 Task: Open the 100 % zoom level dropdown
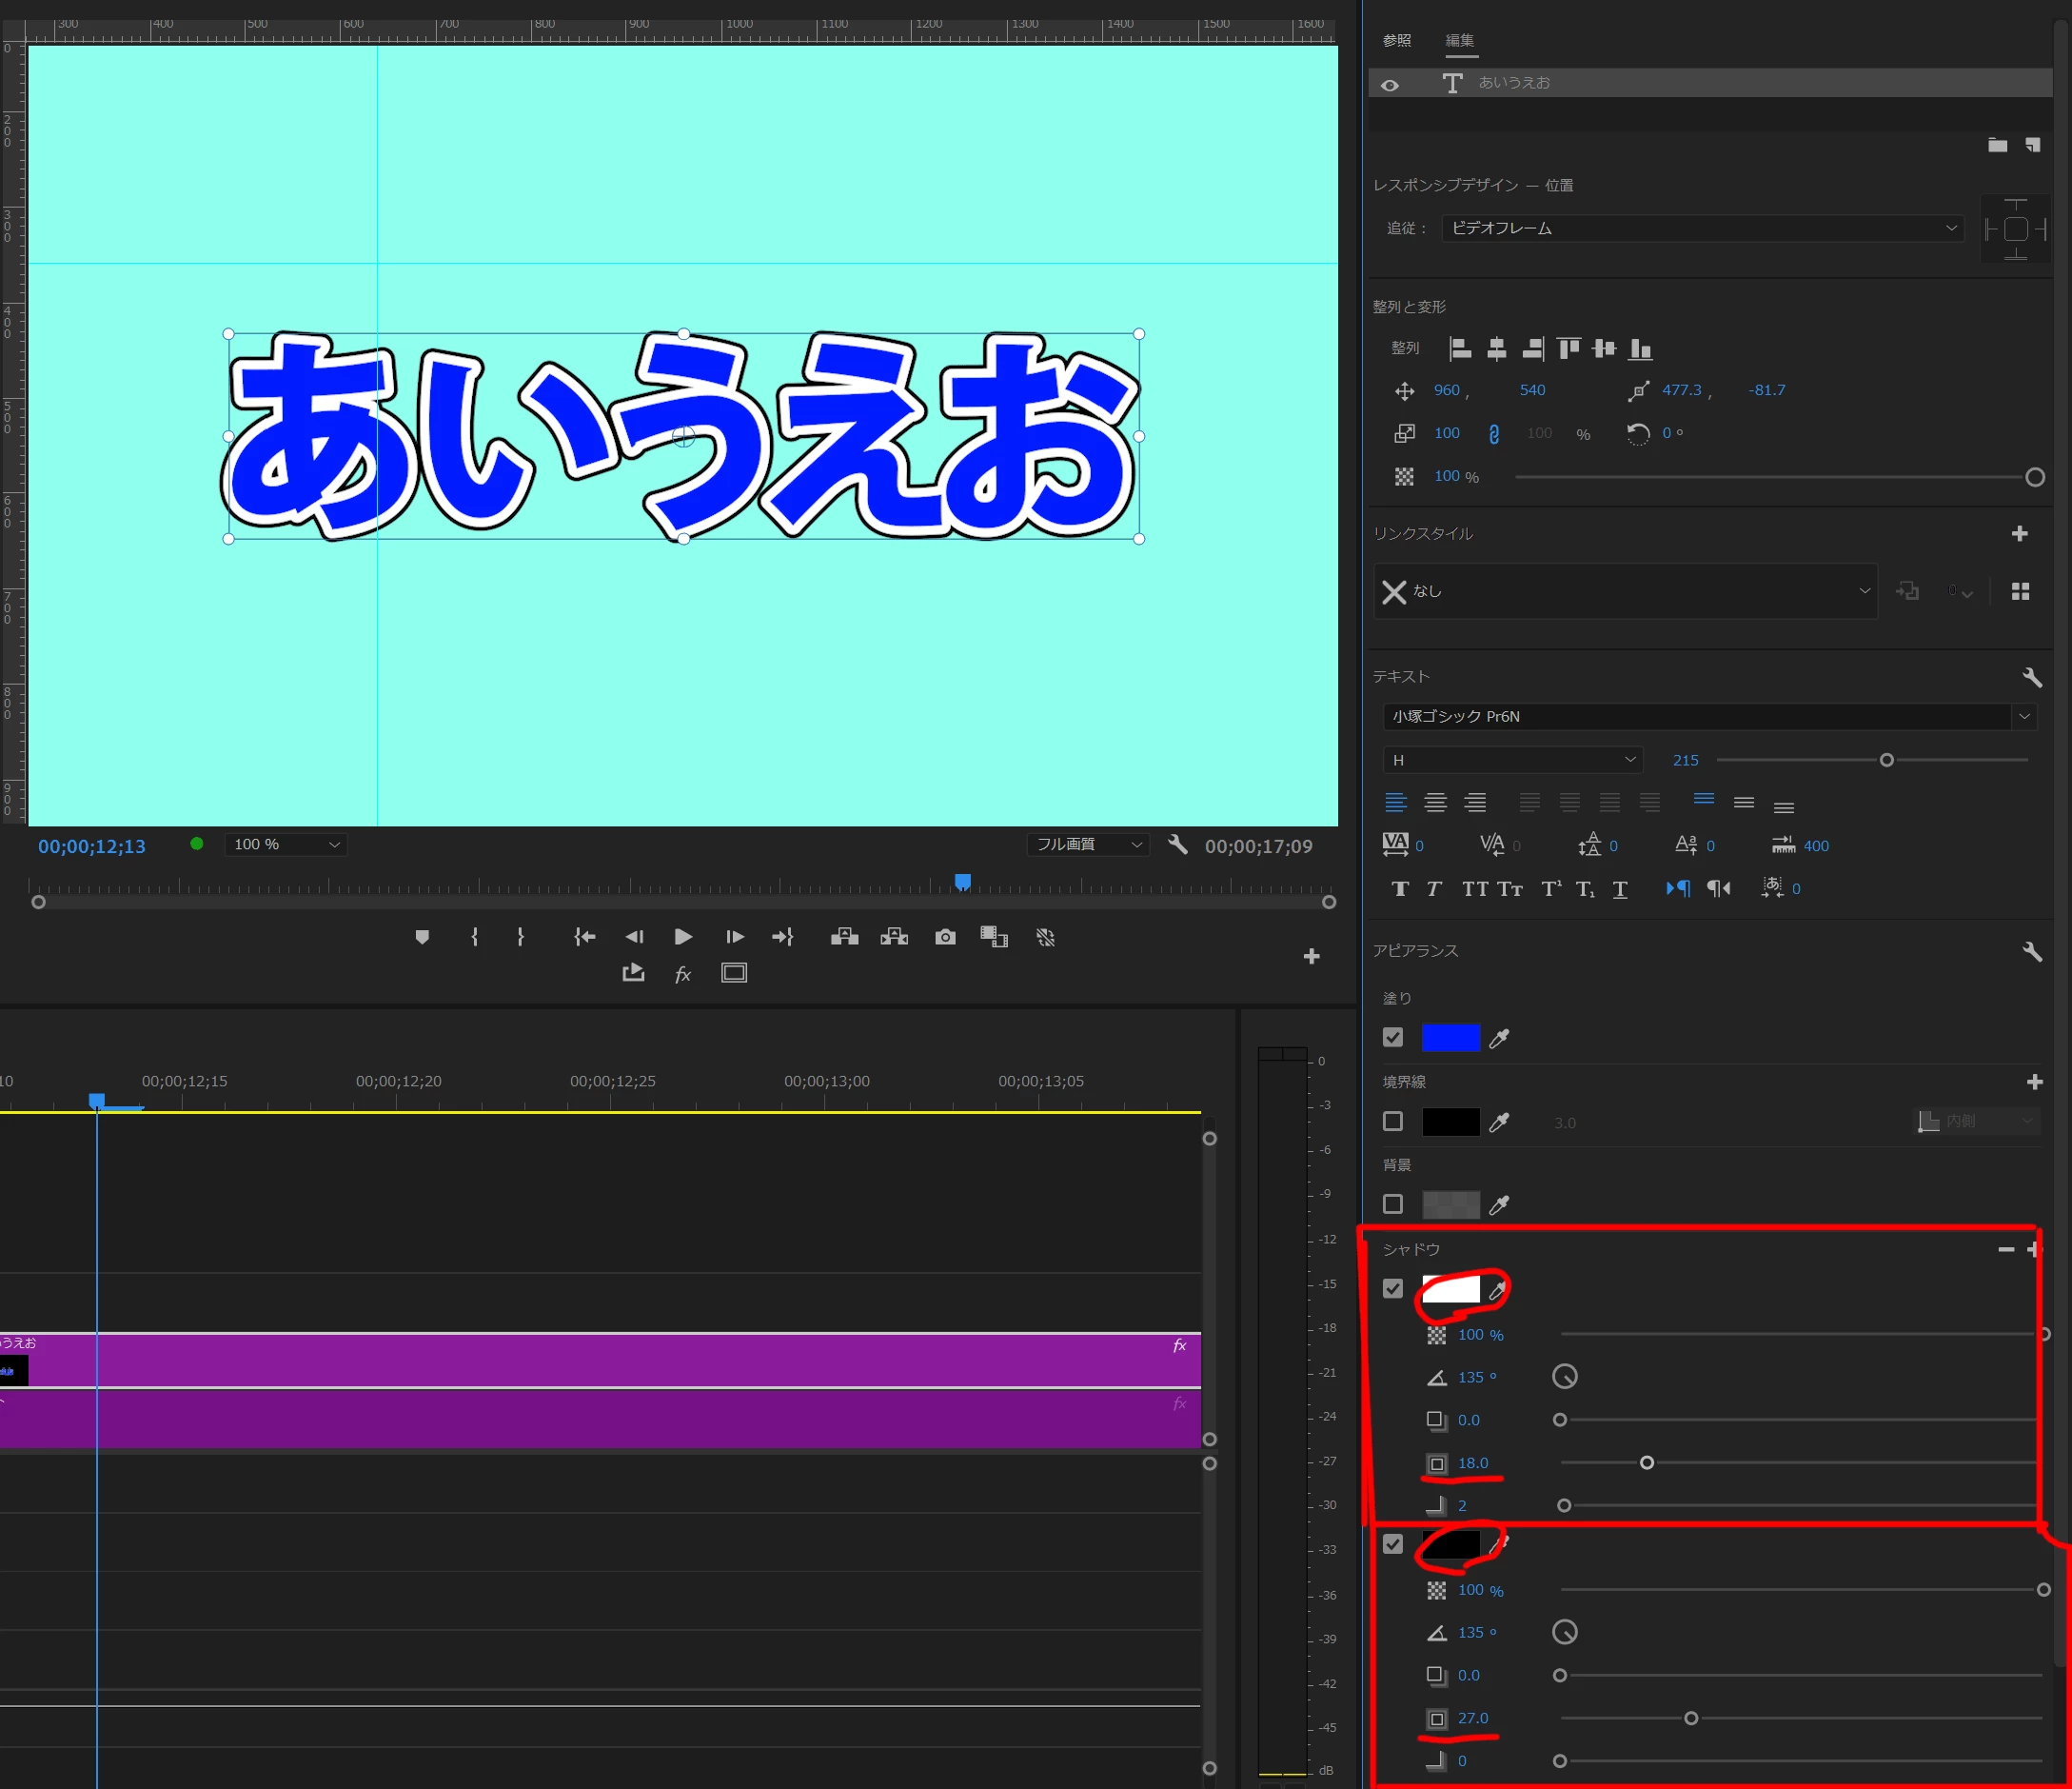[x=285, y=845]
